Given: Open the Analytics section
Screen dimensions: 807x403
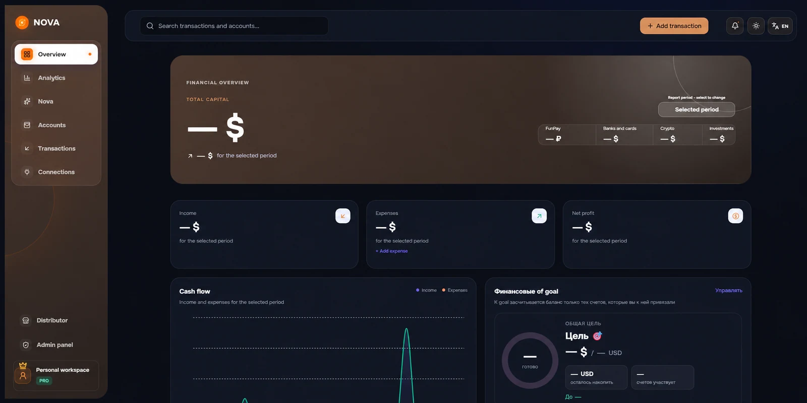Looking at the screenshot, I should [56, 78].
